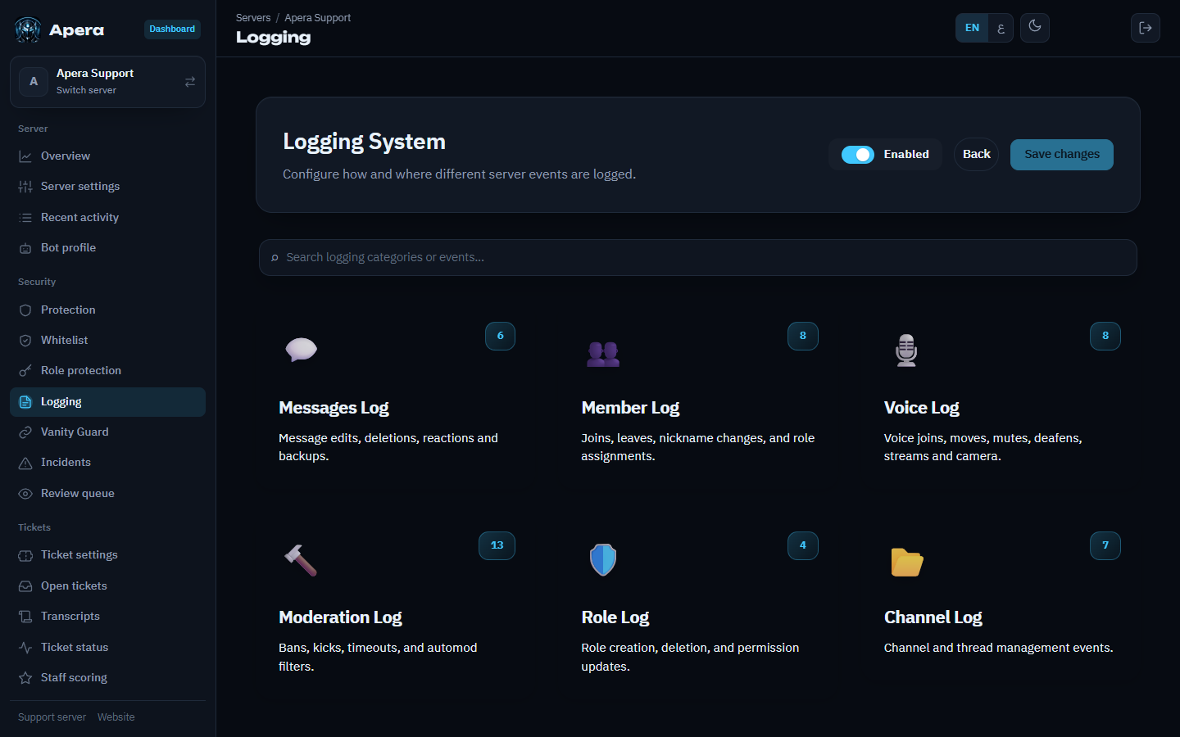Click the Back button

coord(976,155)
